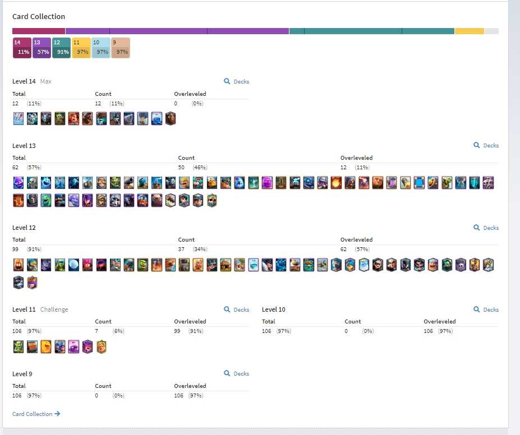Select the Giant card in Level 13
This screenshot has width=520, height=435.
coord(378,183)
